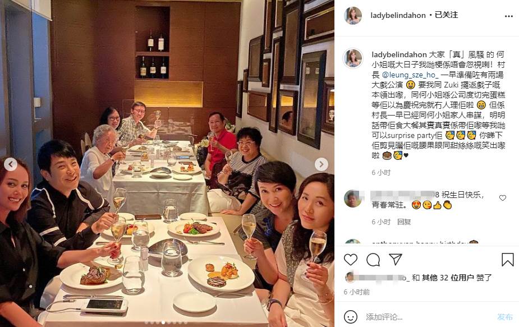Image resolution: width=519 pixels, height=327 pixels.
Task: Open the first commenter's avatar
Action: [x=353, y=199]
